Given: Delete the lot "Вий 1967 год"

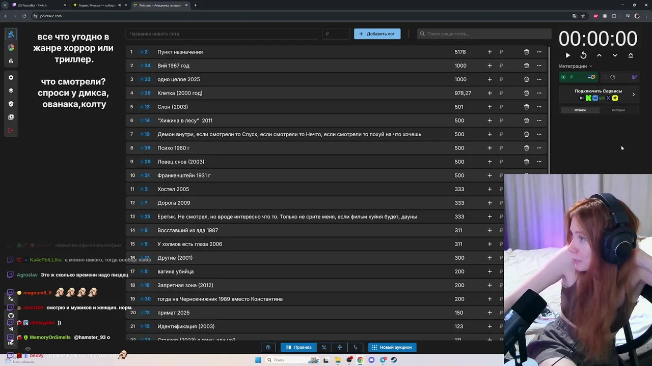Looking at the screenshot, I should point(526,66).
